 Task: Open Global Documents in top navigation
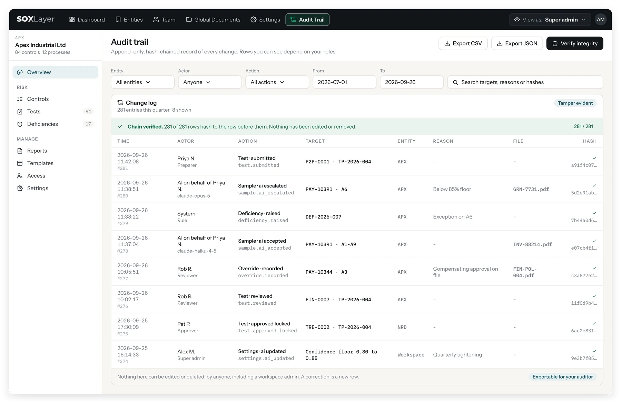[213, 20]
